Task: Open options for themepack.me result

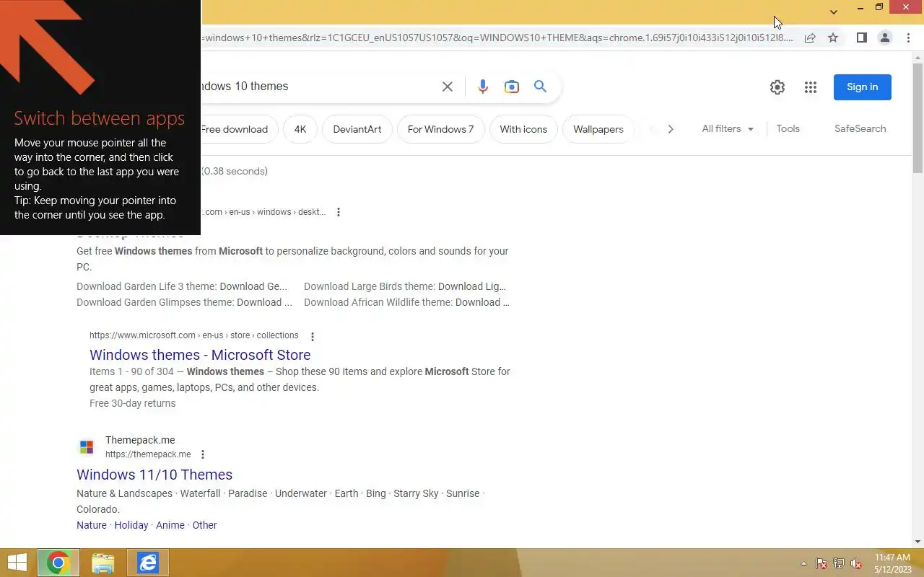Action: point(203,454)
